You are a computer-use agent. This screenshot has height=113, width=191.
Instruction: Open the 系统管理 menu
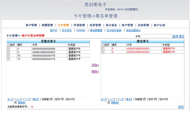pos(143,25)
